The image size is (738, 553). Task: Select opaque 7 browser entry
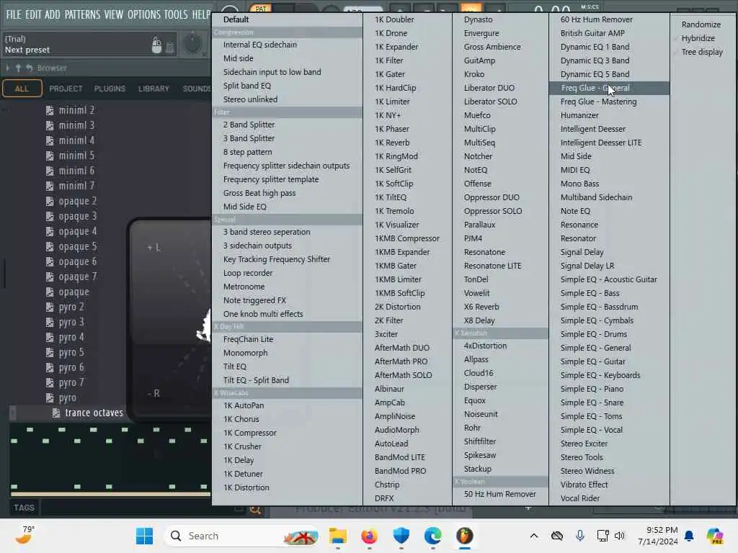pyautogui.click(x=78, y=276)
